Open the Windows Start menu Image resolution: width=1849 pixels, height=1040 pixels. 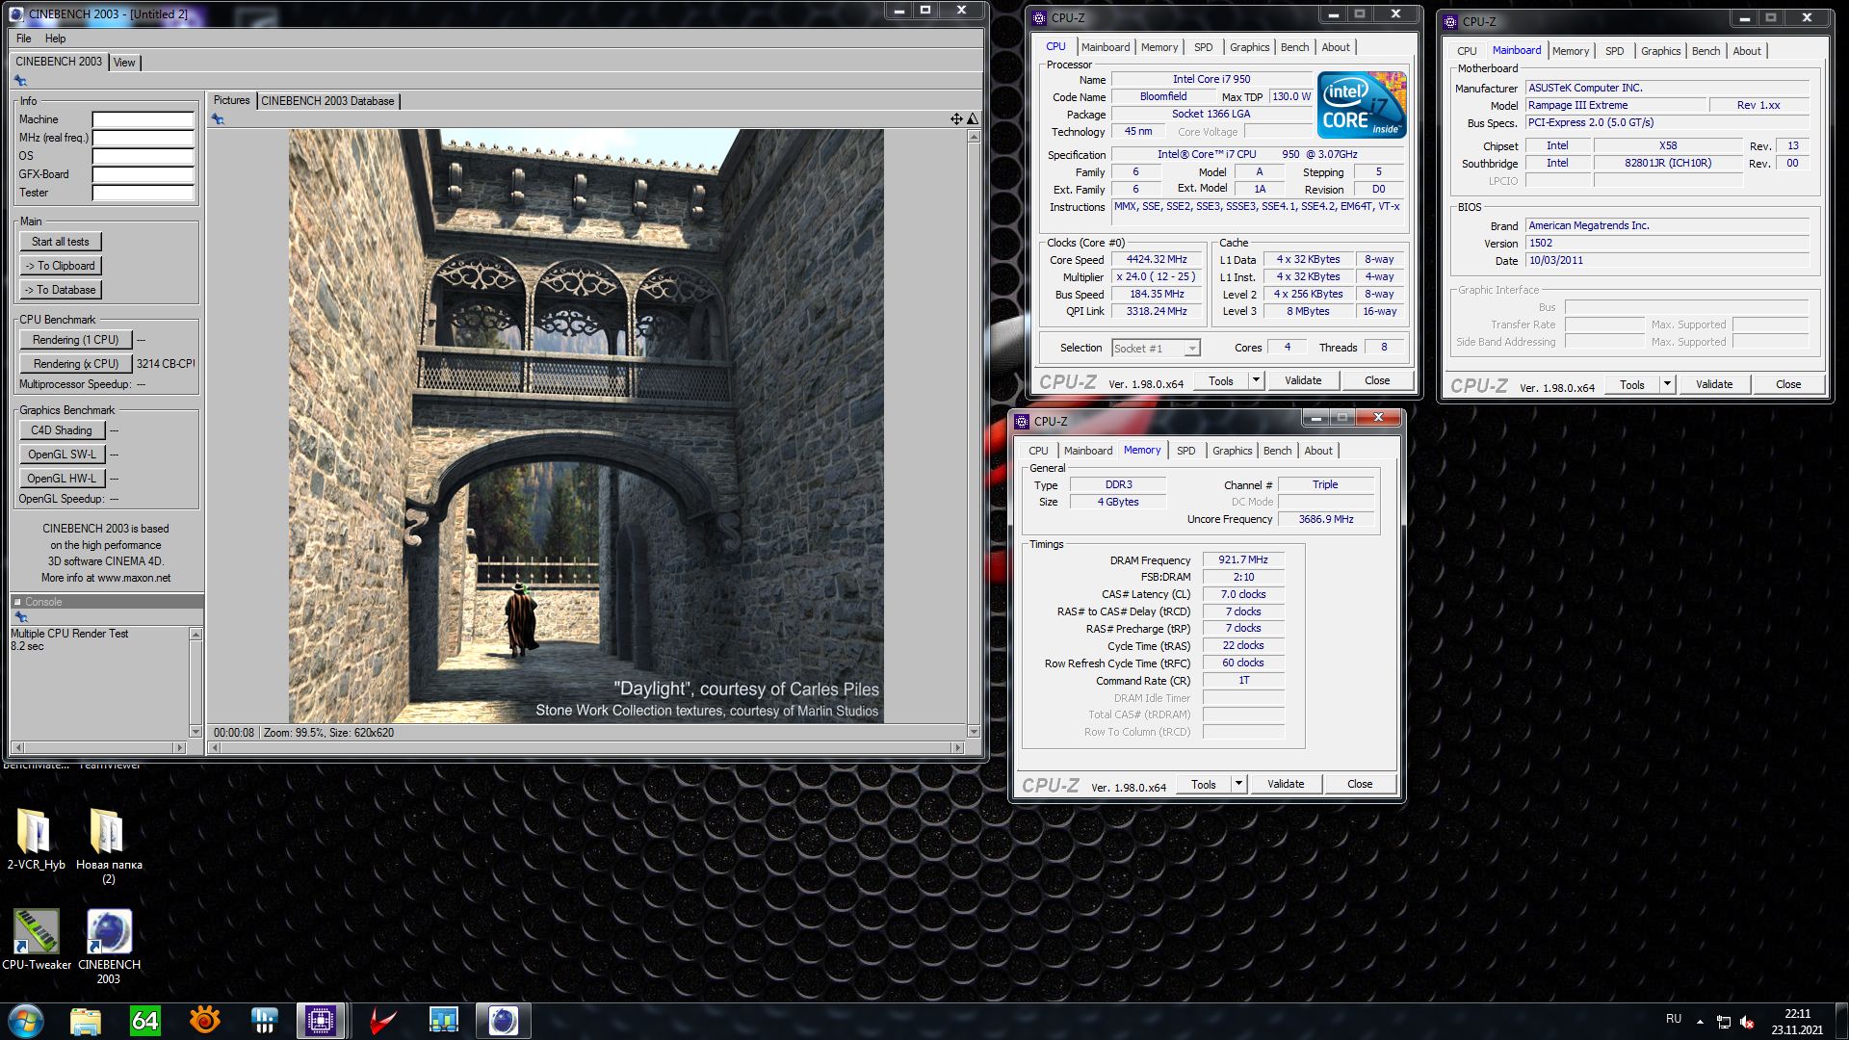[x=26, y=1020]
